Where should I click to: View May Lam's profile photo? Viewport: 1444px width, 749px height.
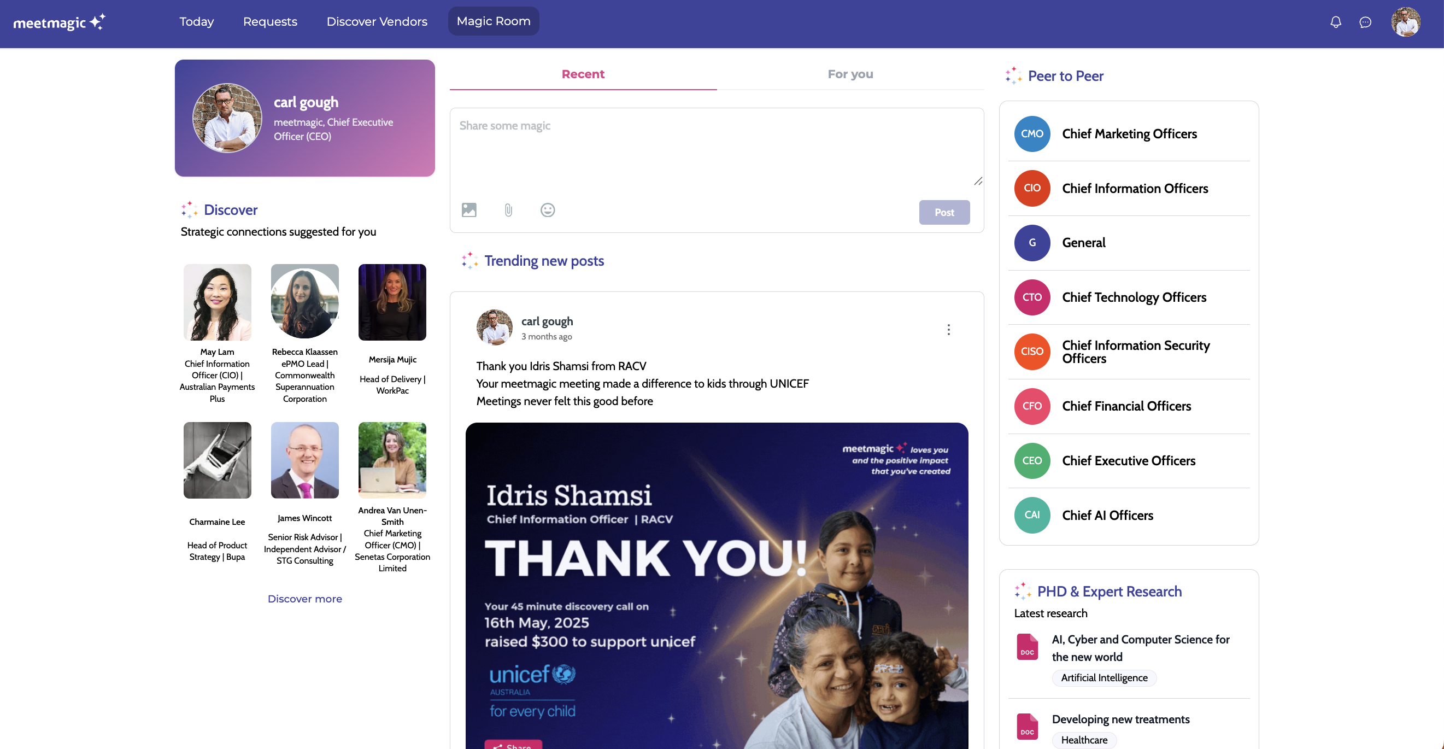coord(218,302)
